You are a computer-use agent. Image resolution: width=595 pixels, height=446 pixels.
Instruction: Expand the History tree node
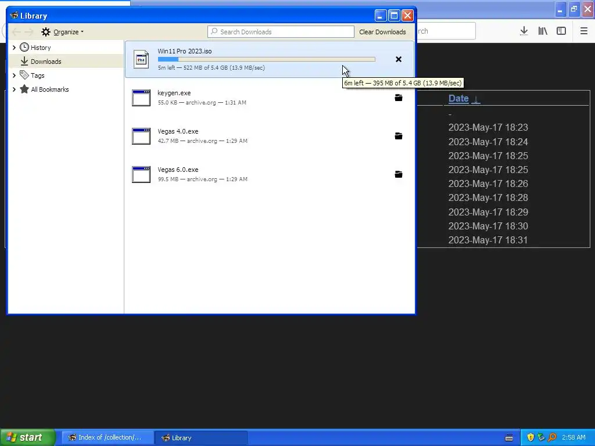coord(14,48)
